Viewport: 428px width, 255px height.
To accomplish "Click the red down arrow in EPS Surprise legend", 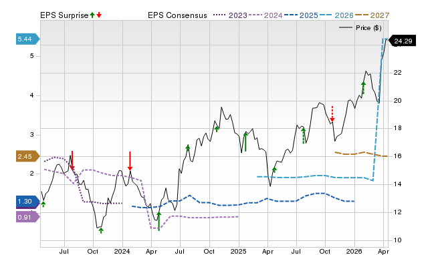I will click(99, 15).
